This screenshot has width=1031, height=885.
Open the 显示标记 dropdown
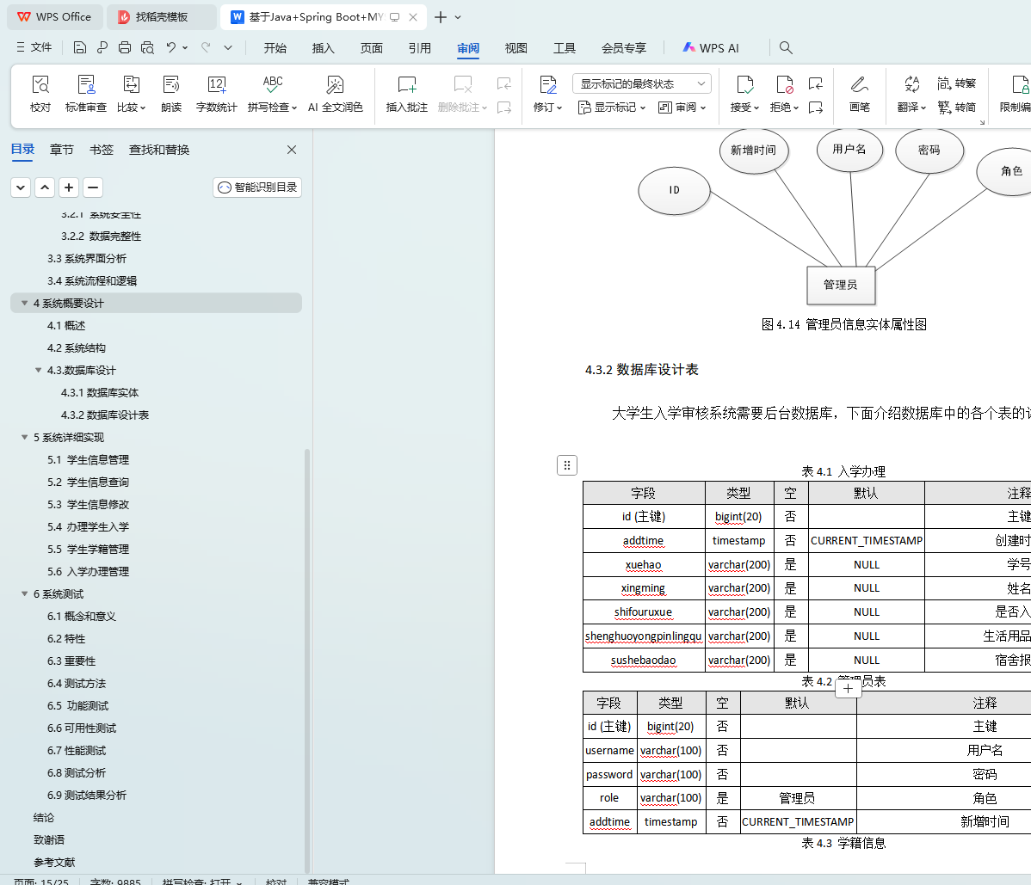612,108
